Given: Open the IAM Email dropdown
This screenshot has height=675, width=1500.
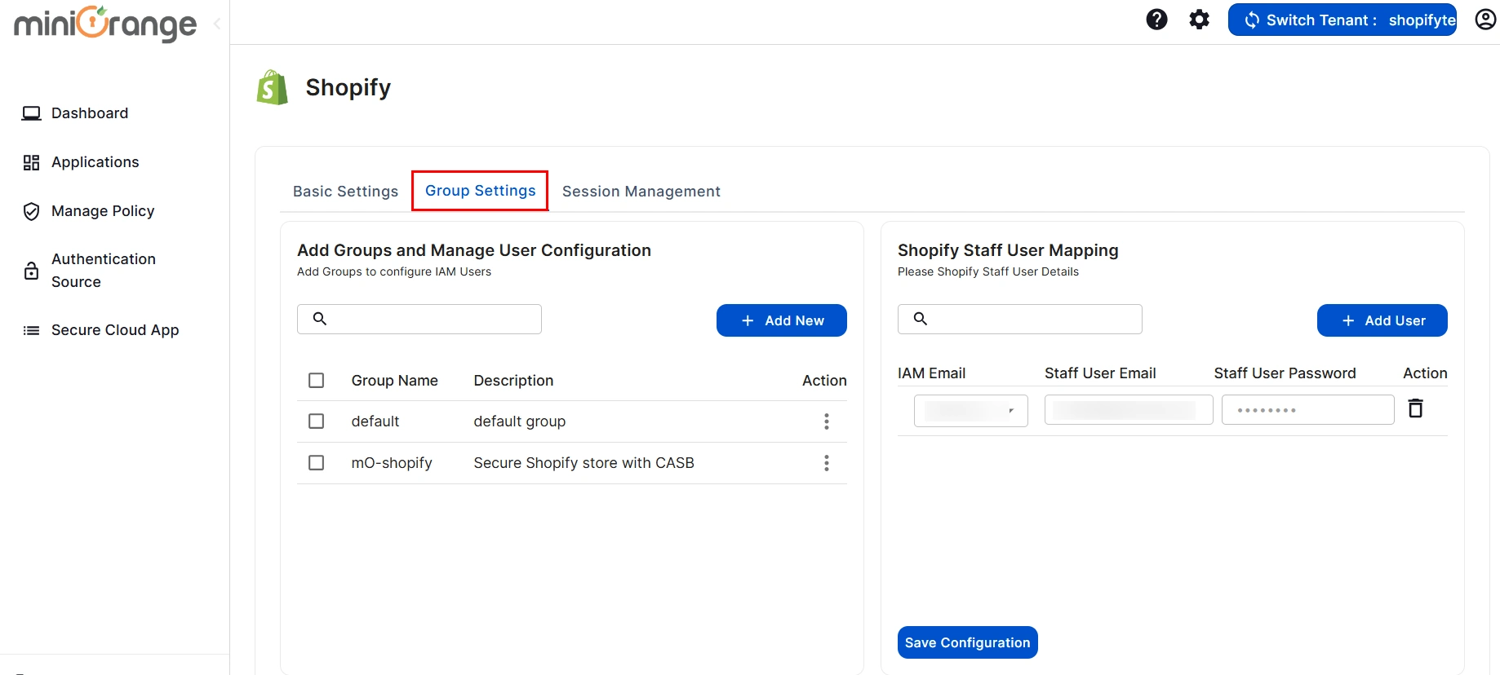Looking at the screenshot, I should click(x=970, y=410).
